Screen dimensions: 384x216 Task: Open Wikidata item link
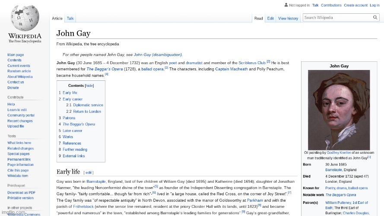click(18, 176)
